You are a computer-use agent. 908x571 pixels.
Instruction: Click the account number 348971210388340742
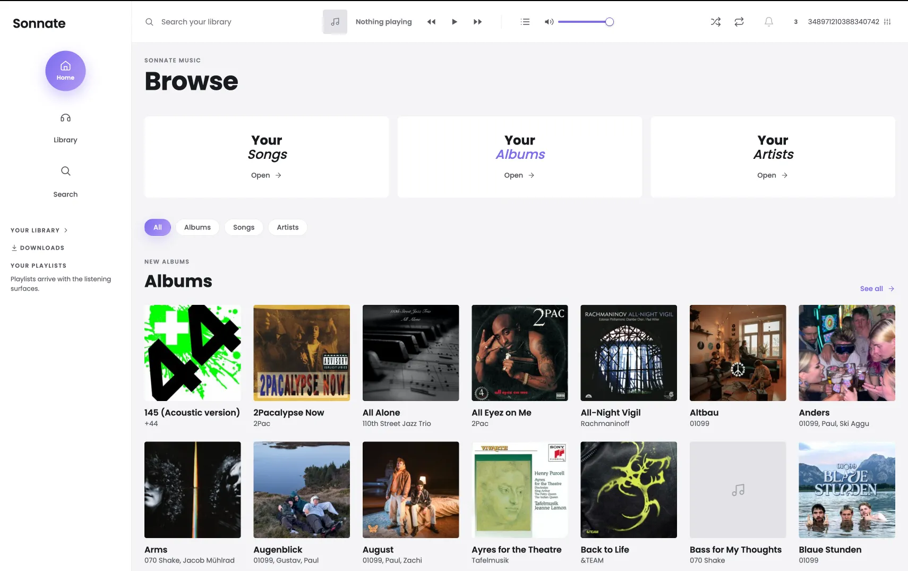pyautogui.click(x=844, y=22)
